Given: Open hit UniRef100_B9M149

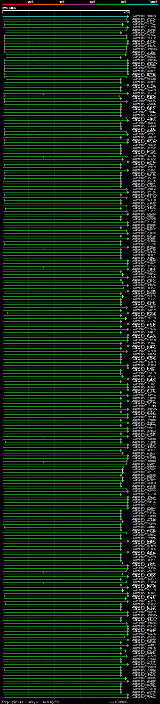Looking at the screenshot, I should pyautogui.click(x=143, y=417).
